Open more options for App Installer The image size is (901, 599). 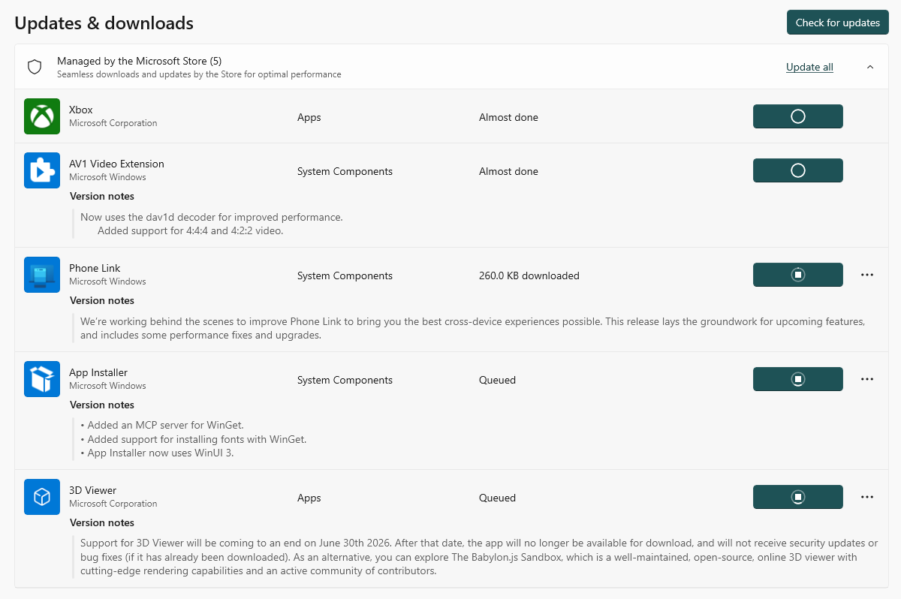click(867, 379)
